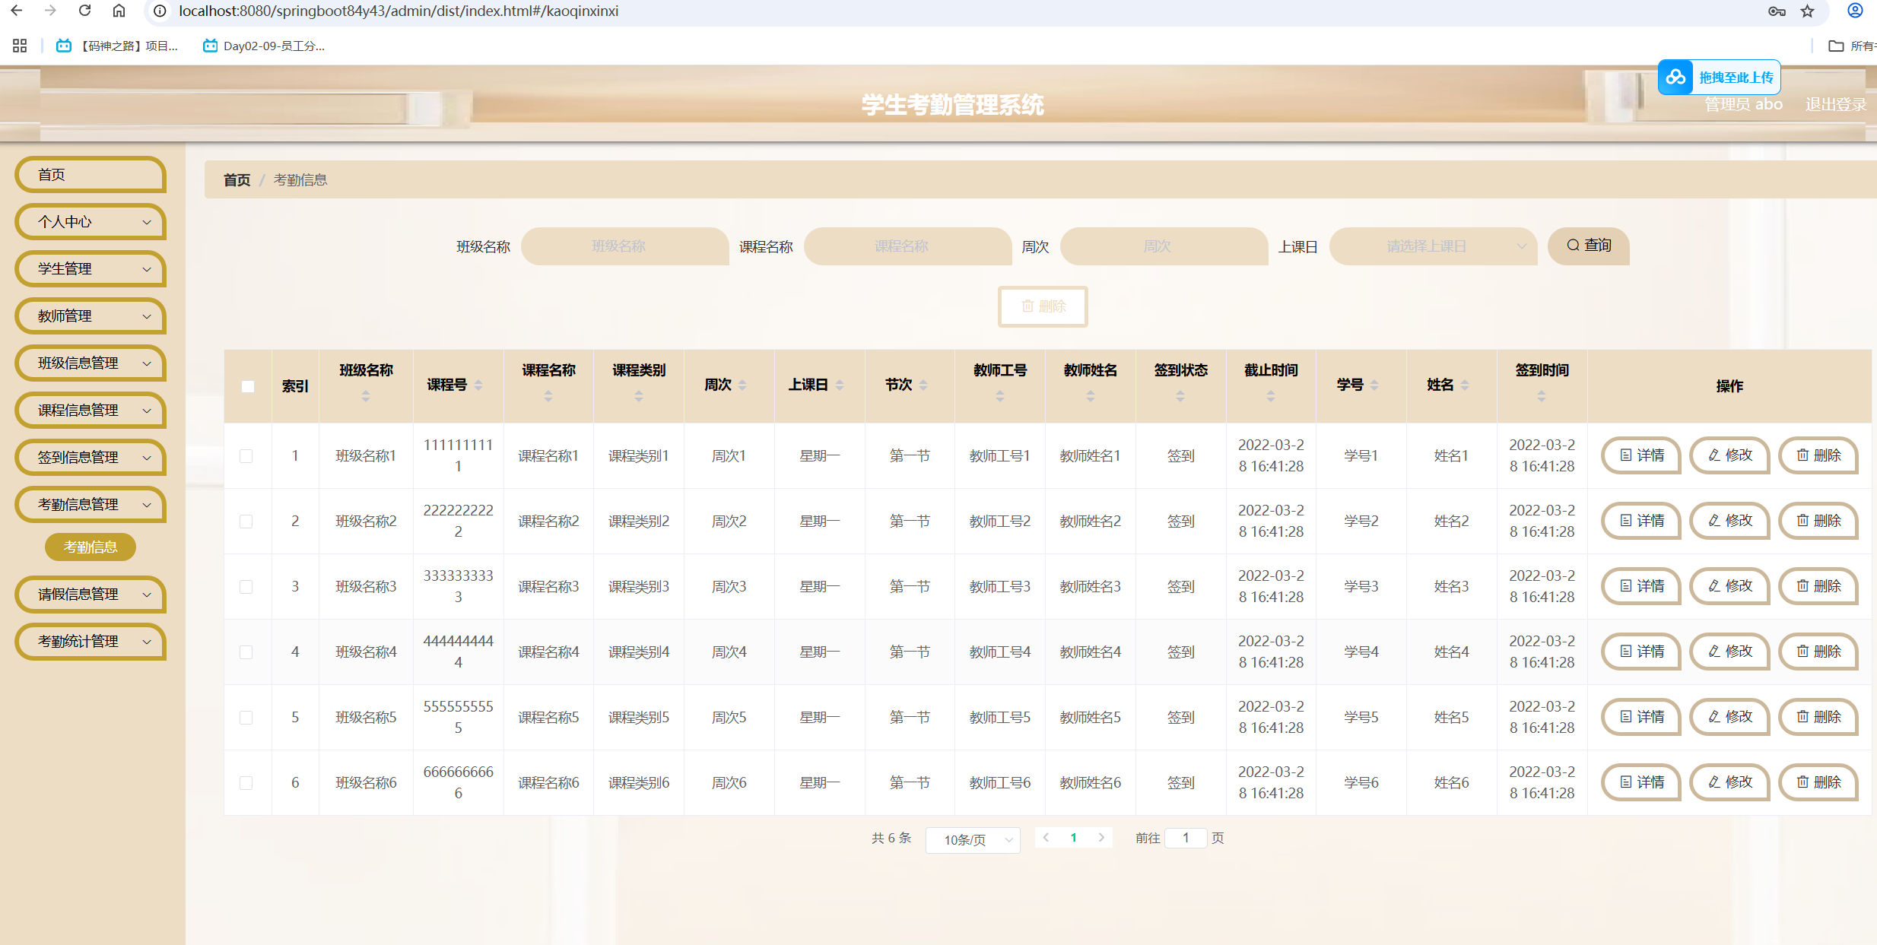Open the 10条/页 page size dropdown
1877x945 pixels.
973,839
